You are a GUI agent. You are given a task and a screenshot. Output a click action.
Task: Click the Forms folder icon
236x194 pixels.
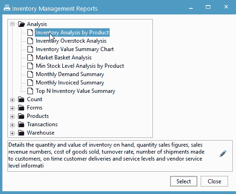click(21, 108)
